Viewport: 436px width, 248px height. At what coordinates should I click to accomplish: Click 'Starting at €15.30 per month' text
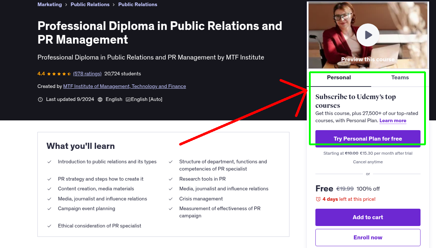[368, 154]
